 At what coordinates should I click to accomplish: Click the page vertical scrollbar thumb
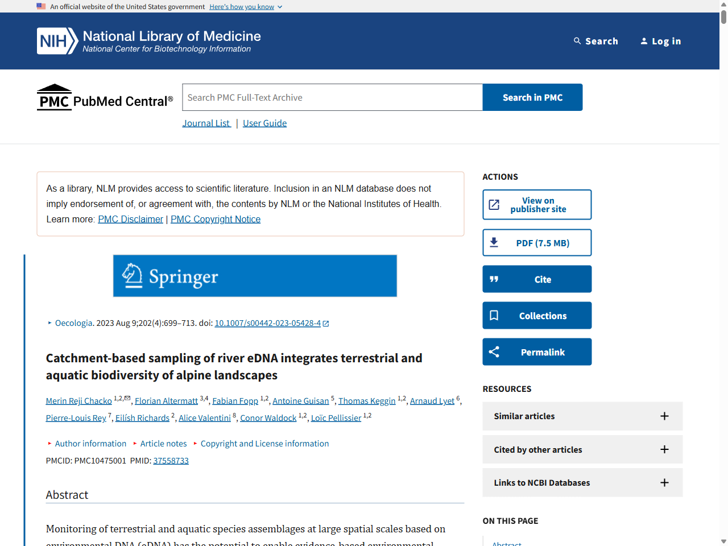click(723, 16)
